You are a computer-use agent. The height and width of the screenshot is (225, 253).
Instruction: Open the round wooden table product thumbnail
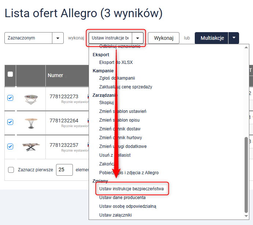point(31,123)
